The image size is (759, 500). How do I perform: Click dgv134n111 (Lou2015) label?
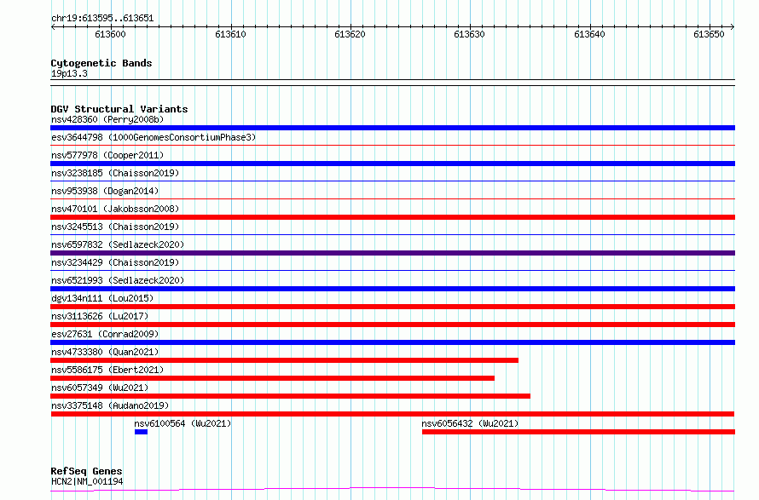102,298
